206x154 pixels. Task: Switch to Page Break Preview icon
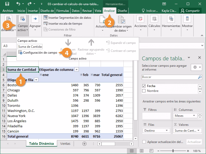151,151
